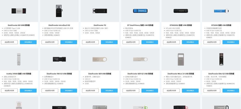Image resolution: width=241 pixels, height=109 pixels.
Task: Select the blue DT Vault Privacy drive image
Action: click(140, 11)
